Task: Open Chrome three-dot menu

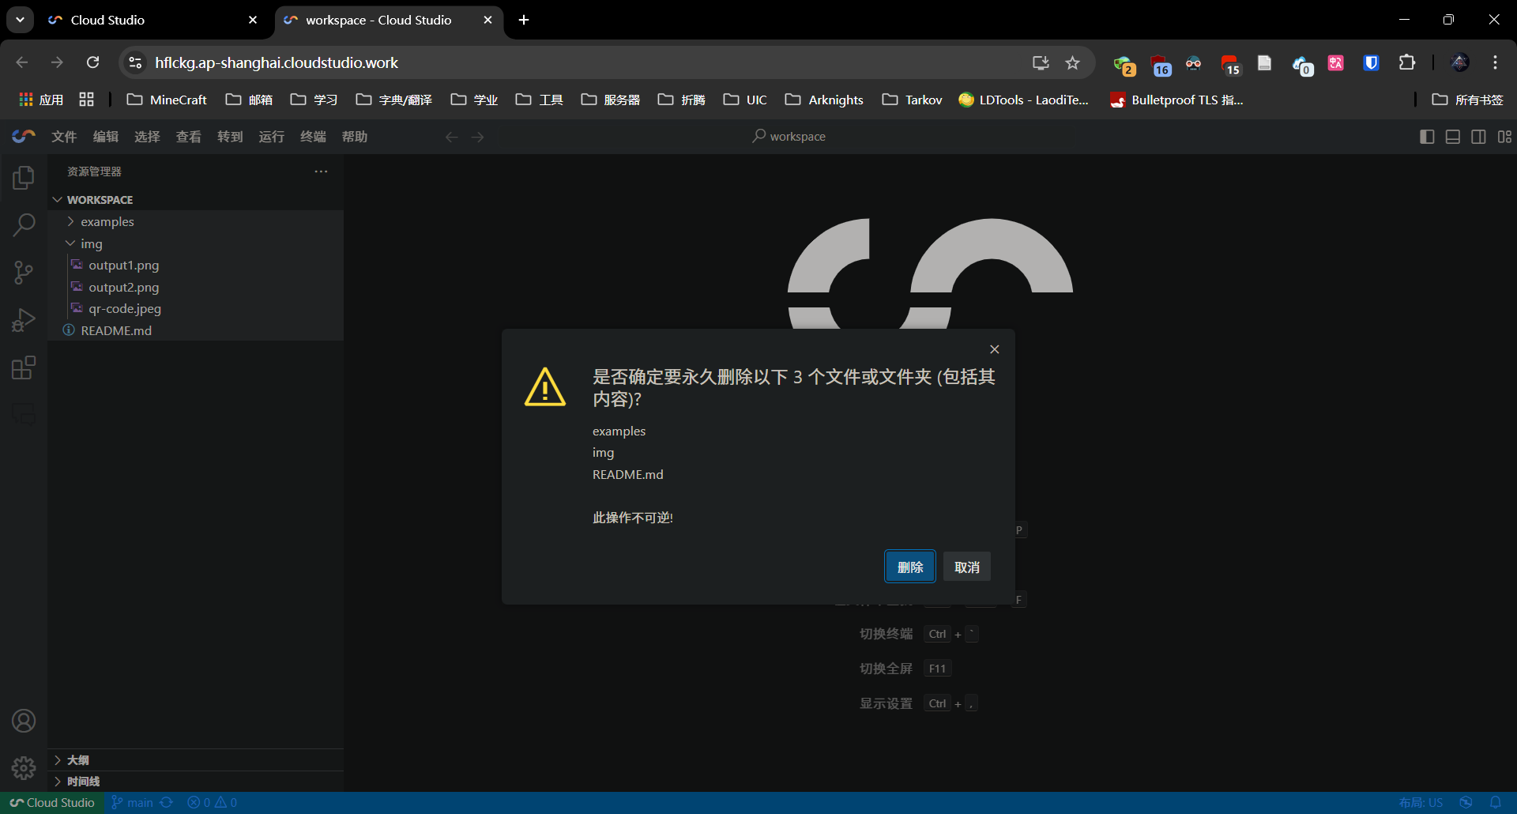Action: pyautogui.click(x=1496, y=62)
